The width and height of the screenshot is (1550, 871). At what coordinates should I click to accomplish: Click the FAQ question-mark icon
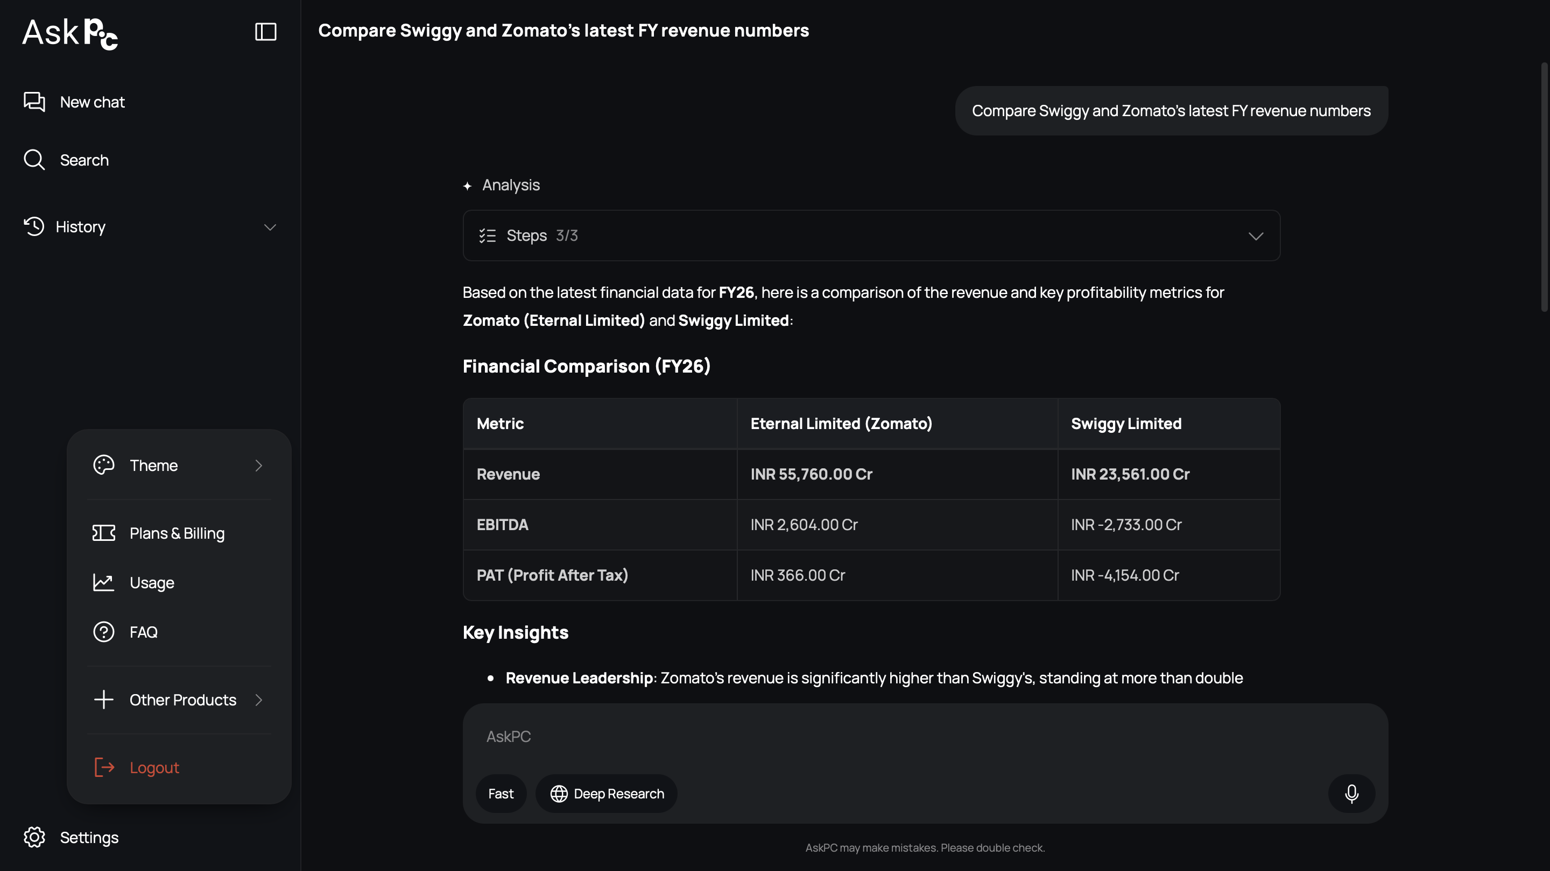[x=103, y=632]
